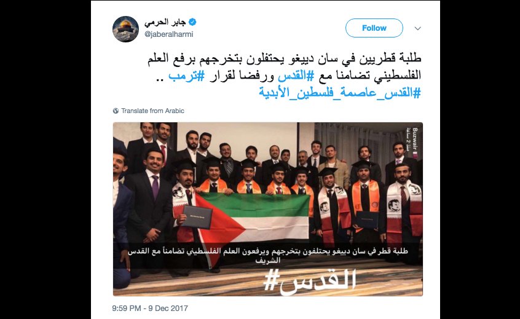Viewport: 520px width, 319px height.
Task: Open the #ترمب hashtag link
Action: 186,76
